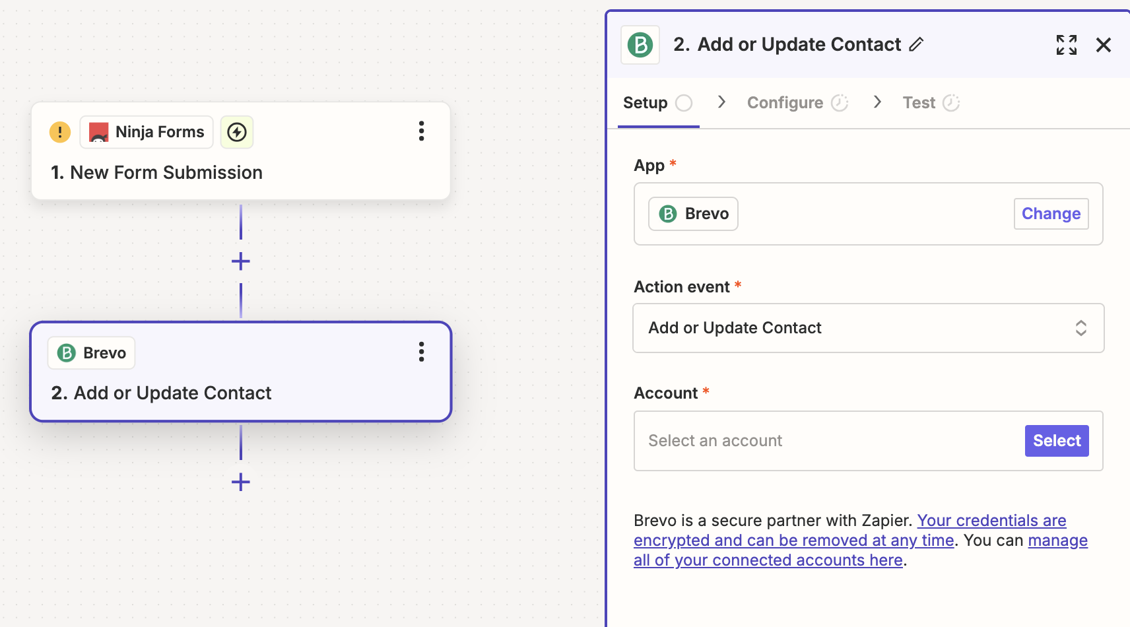Open the manage all connected accounts link
The height and width of the screenshot is (627, 1130).
[x=768, y=560]
